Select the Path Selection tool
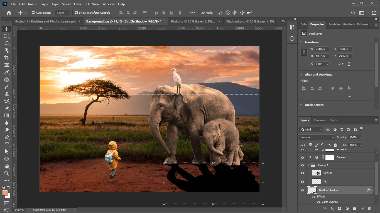380x213 pixels. (7, 152)
